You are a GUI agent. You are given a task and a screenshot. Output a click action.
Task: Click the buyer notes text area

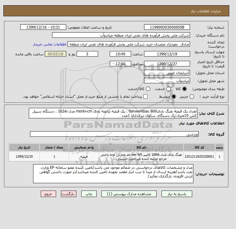[x=113, y=174]
